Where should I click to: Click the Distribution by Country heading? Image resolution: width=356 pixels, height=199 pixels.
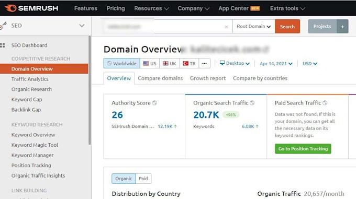click(146, 194)
